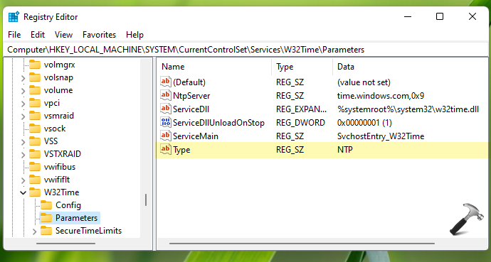
Task: Click the ServiceMain string value icon
Action: point(166,136)
